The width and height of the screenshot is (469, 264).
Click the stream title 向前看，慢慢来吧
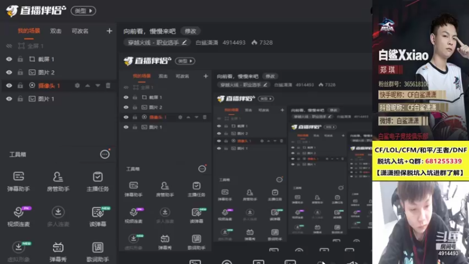point(149,31)
